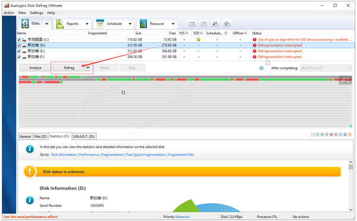Expand the Defrag button dropdown arrow

[x=88, y=68]
